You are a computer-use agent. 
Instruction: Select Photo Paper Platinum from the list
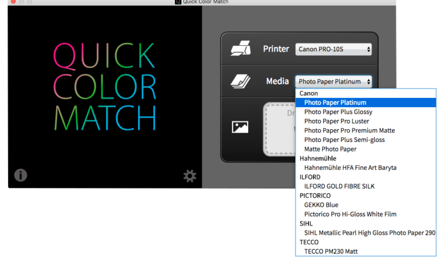pos(366,102)
